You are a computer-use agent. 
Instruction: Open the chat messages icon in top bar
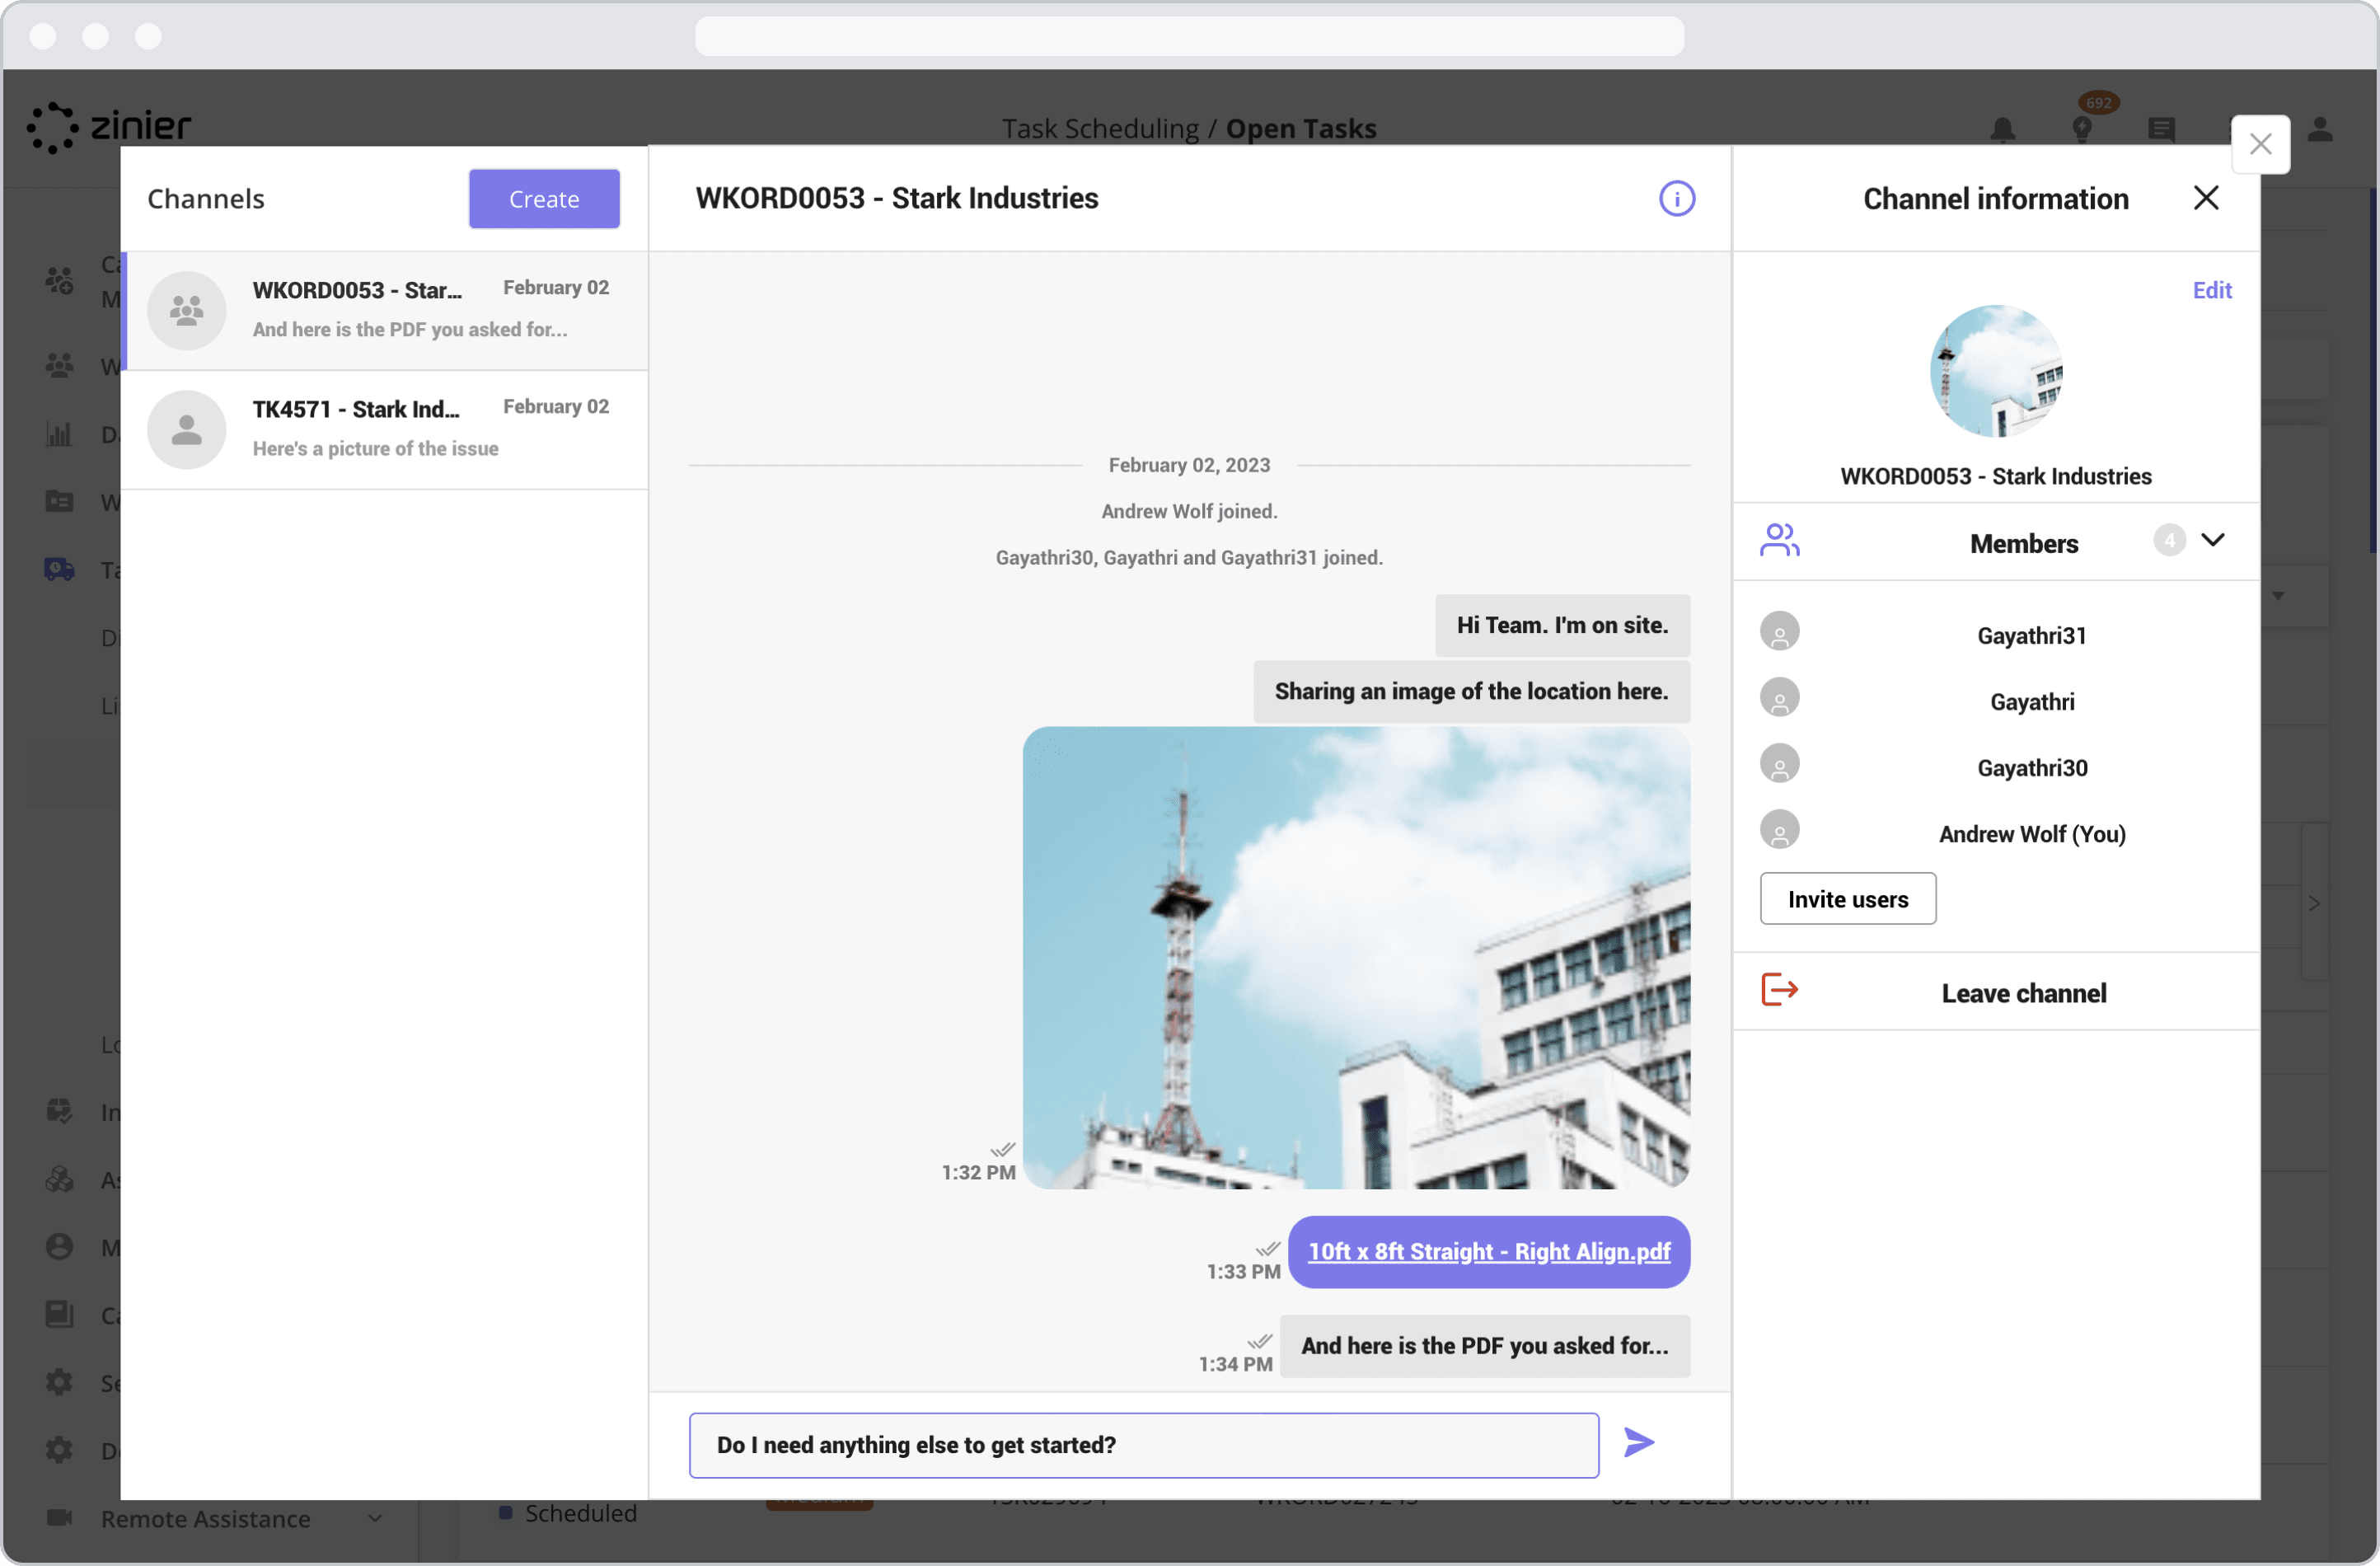click(x=2161, y=129)
